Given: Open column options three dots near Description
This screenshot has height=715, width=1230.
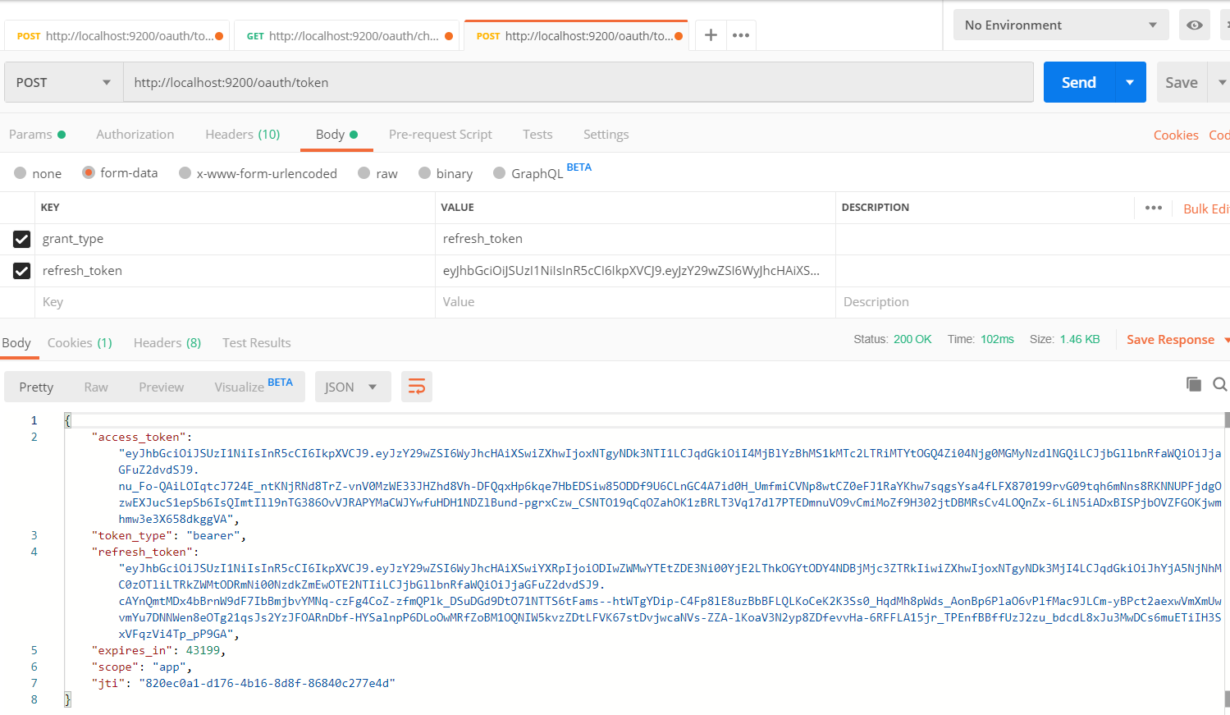Looking at the screenshot, I should coord(1154,208).
